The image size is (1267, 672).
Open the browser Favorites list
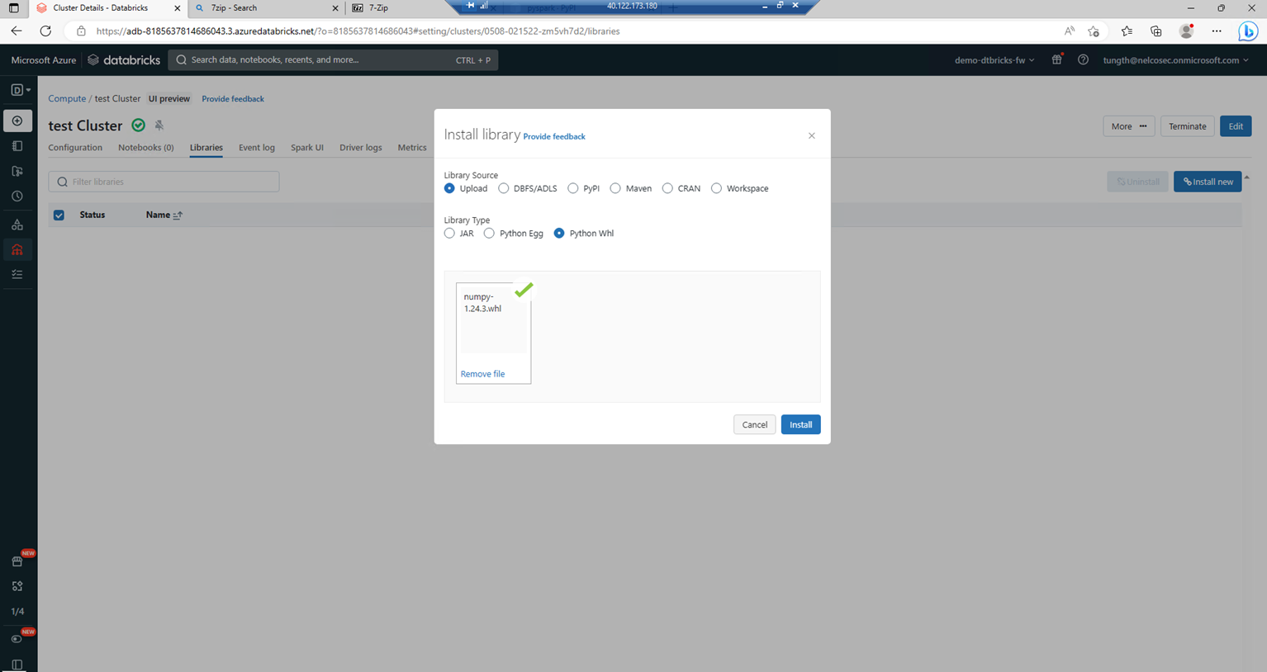click(1127, 31)
